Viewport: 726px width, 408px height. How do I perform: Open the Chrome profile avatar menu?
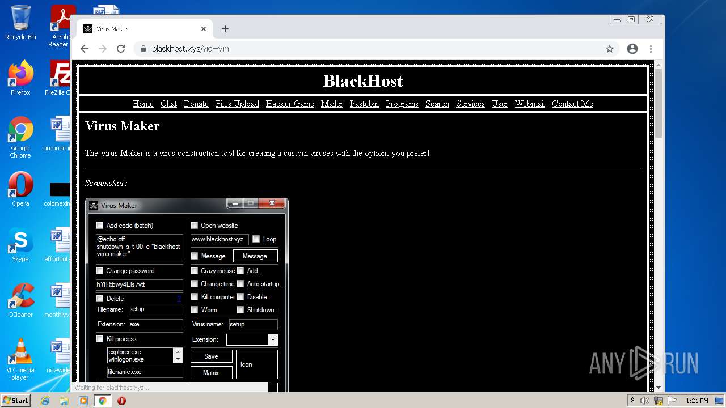coord(632,49)
